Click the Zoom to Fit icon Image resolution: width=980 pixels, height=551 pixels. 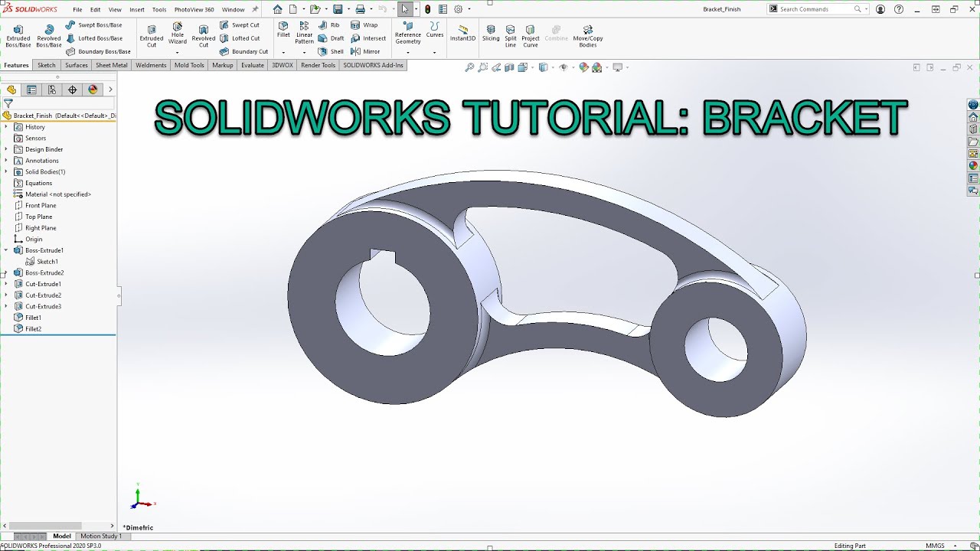pos(469,67)
